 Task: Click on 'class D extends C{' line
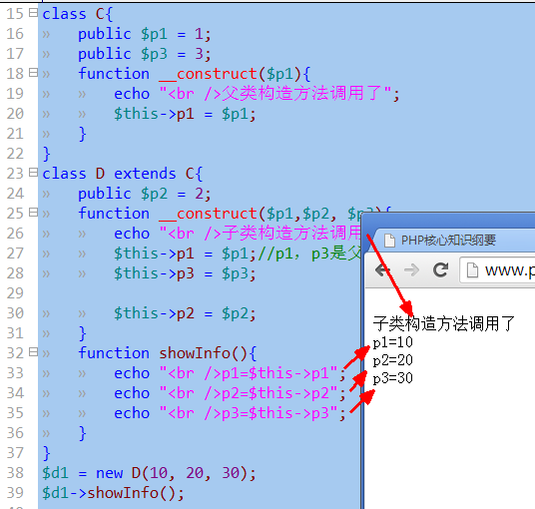[x=122, y=174]
